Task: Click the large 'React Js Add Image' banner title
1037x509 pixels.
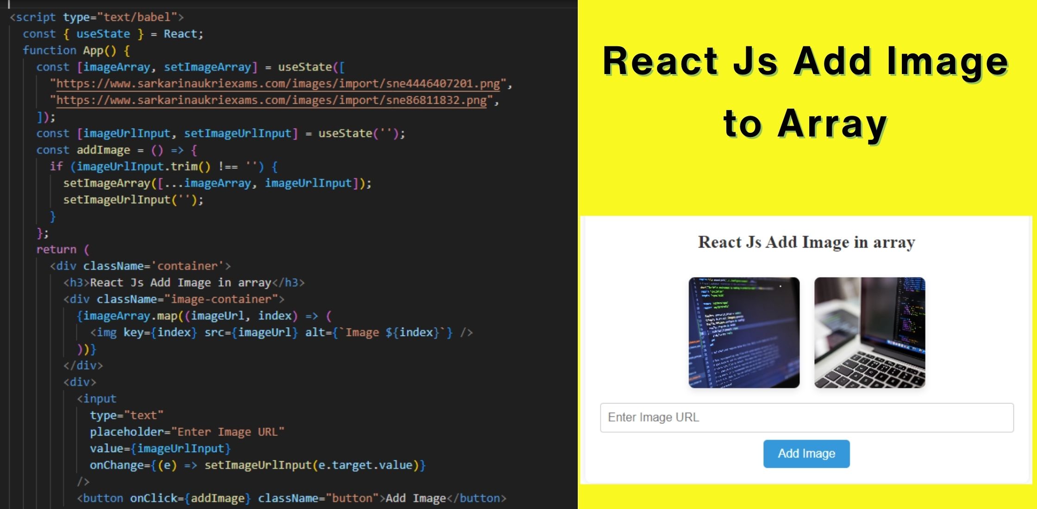Action: (806, 61)
